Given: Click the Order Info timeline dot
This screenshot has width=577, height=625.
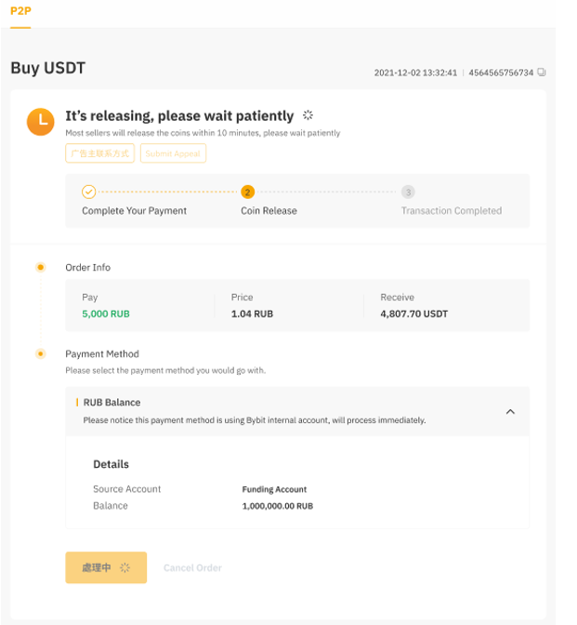Looking at the screenshot, I should (40, 268).
